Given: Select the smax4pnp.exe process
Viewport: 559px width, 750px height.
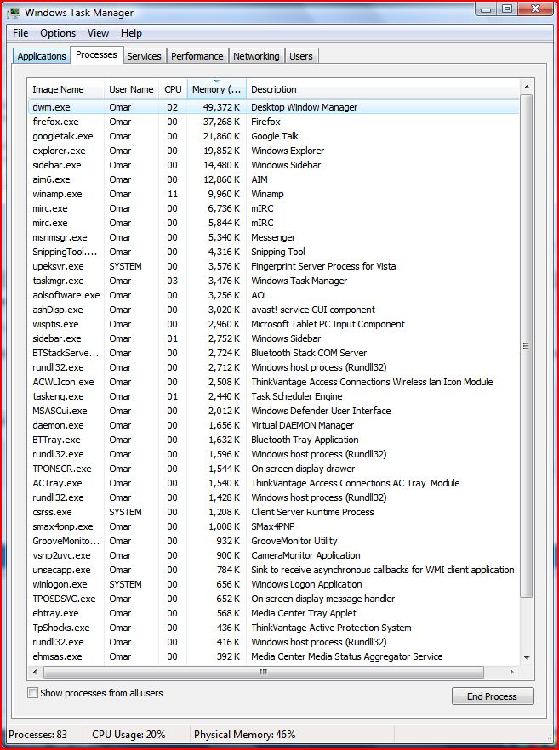Looking at the screenshot, I should point(273,526).
